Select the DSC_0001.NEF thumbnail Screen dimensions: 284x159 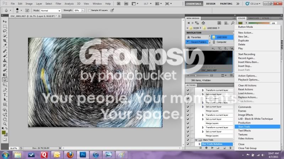tap(209, 61)
